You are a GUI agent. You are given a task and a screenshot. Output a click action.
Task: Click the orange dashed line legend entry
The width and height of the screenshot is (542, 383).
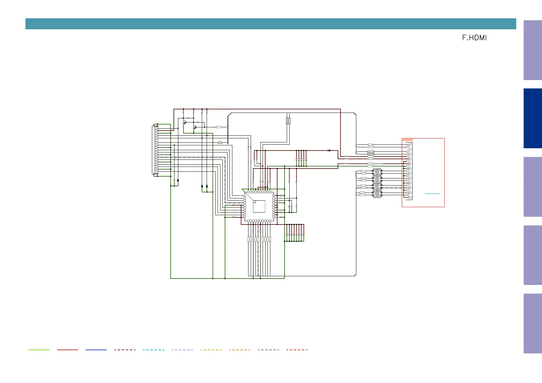click(x=239, y=350)
